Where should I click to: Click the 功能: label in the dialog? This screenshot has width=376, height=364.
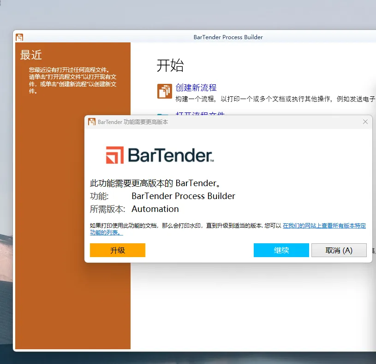click(x=99, y=196)
